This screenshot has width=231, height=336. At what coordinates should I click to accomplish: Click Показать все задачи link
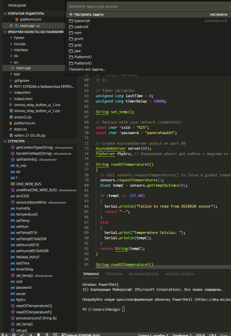87,70
